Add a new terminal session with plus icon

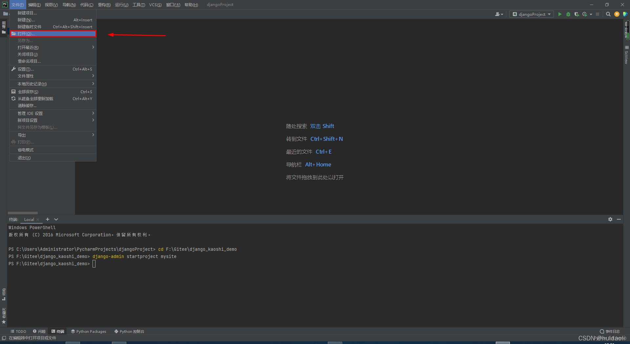coord(48,219)
